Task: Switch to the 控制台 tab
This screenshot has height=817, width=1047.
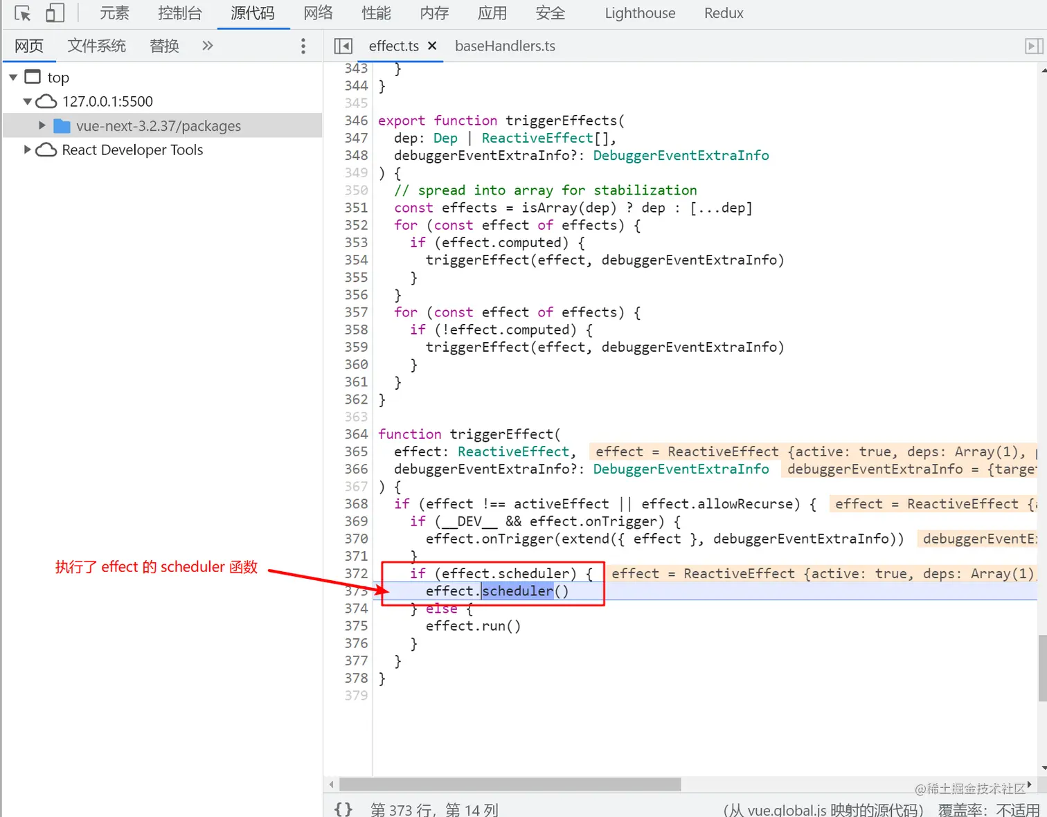Action: coord(179,13)
